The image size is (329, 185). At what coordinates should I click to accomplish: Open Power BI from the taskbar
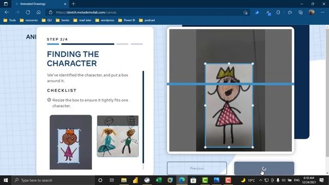(135, 180)
